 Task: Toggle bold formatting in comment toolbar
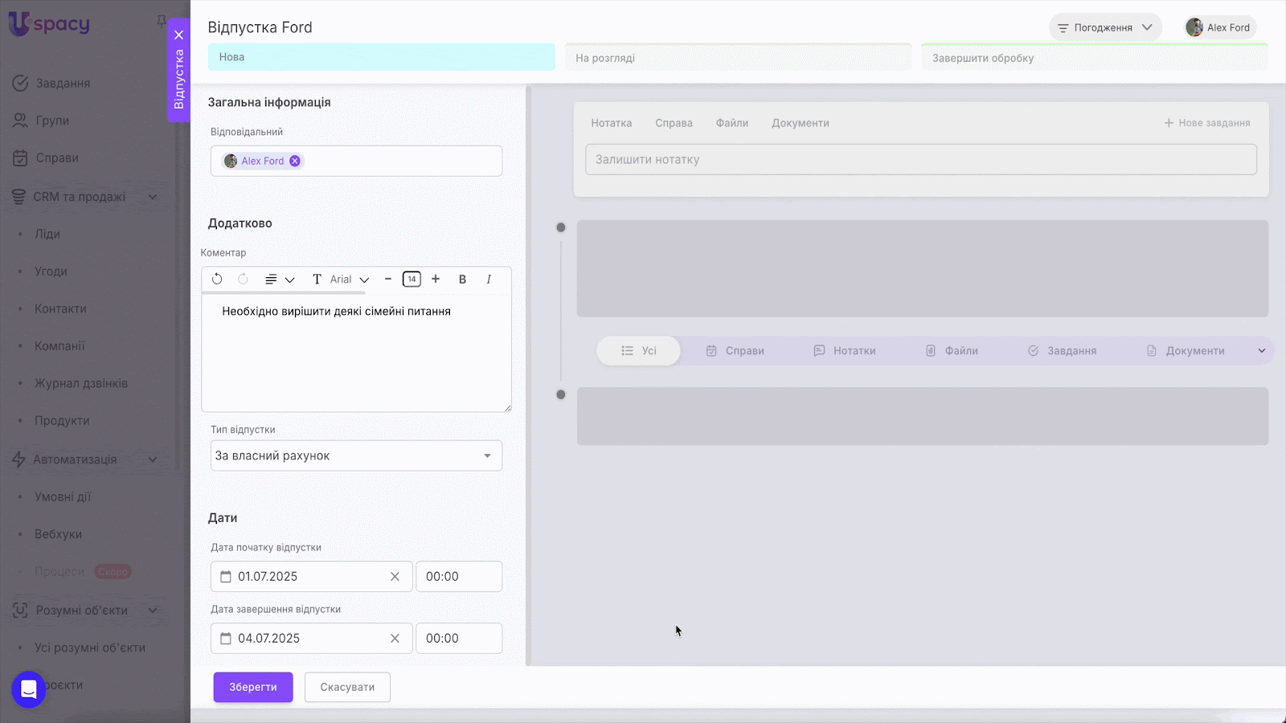click(462, 280)
